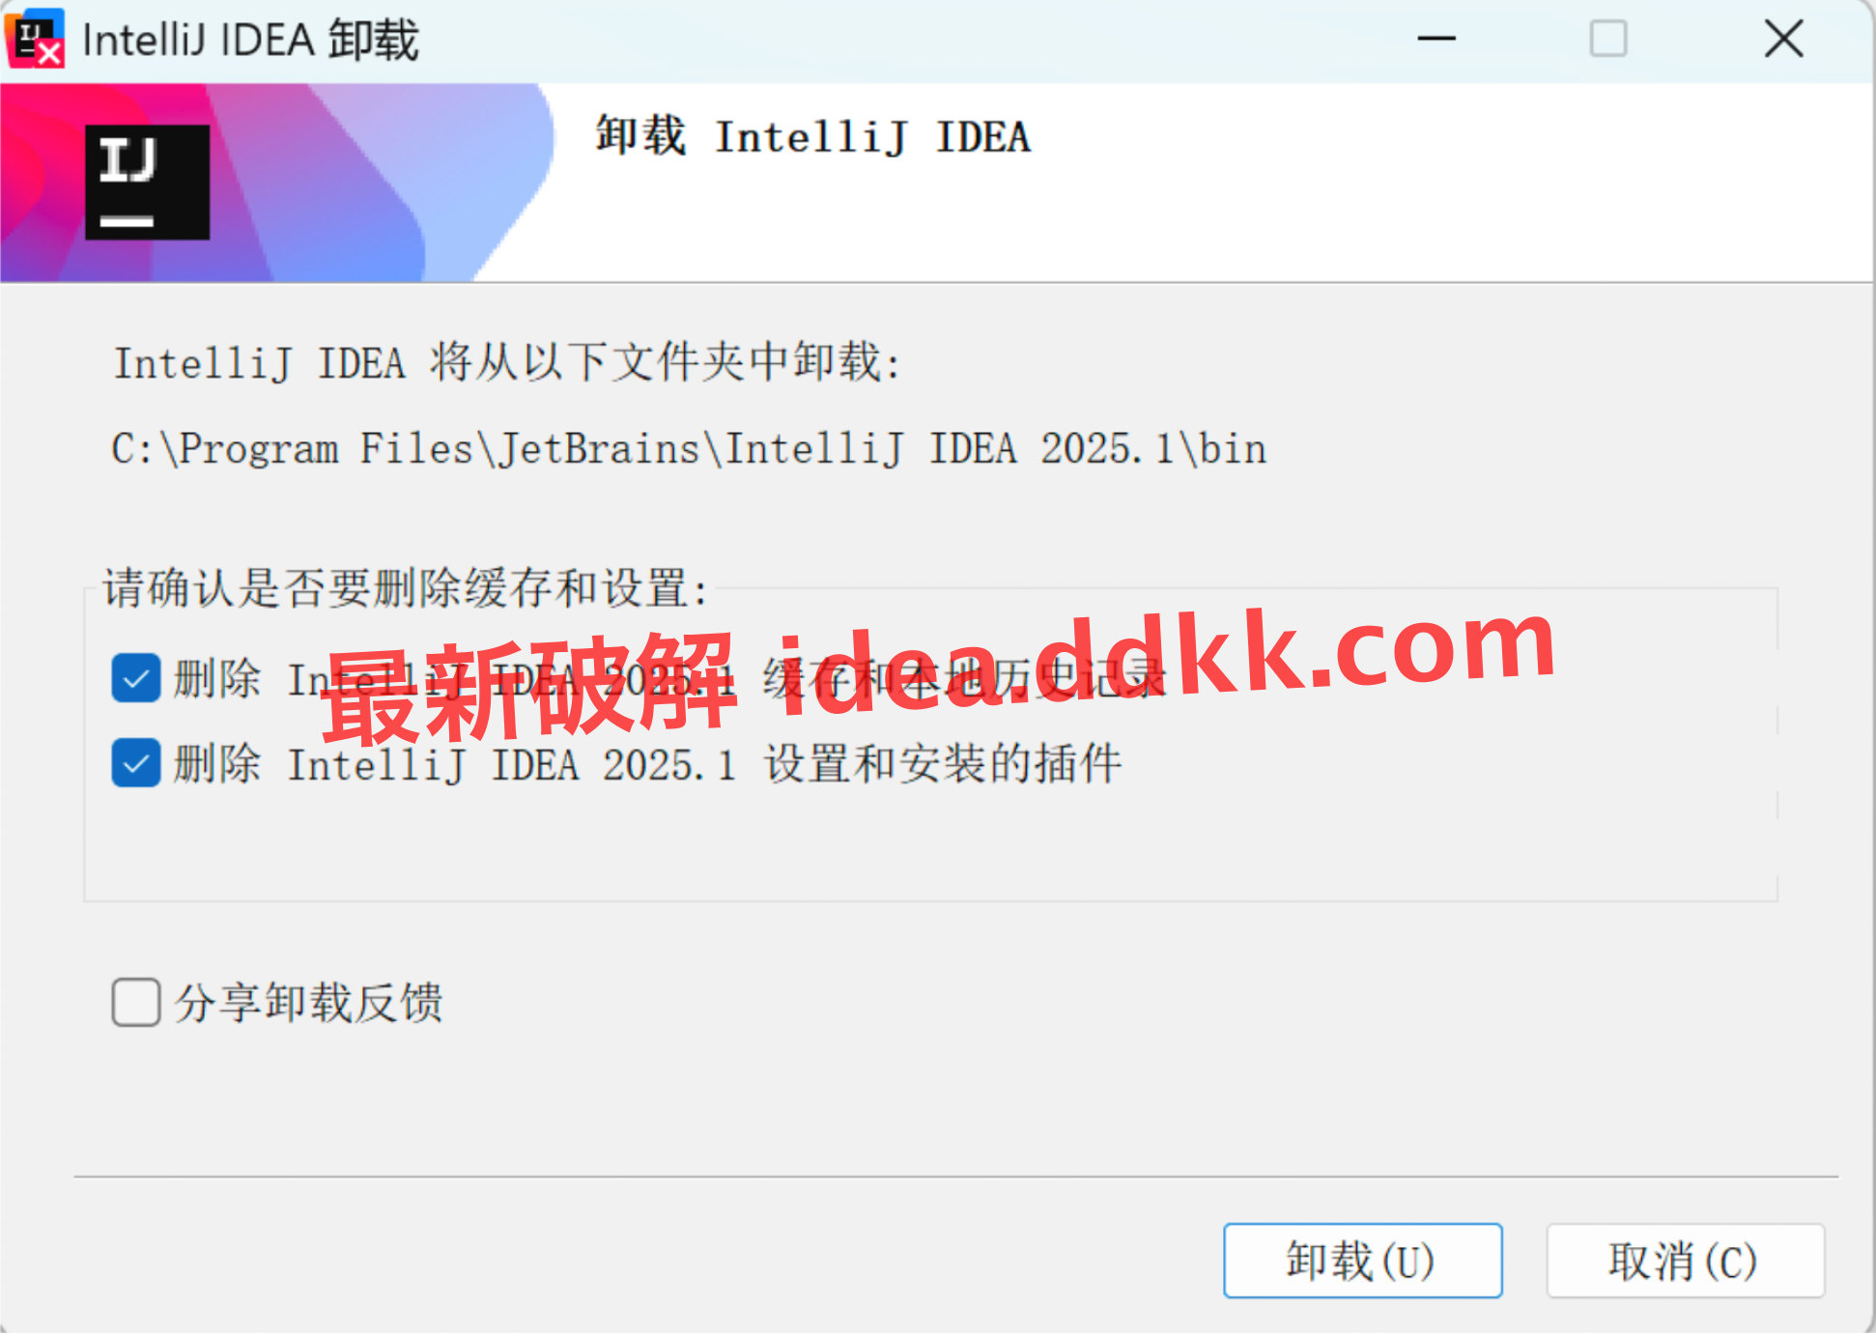Viewport: 1876px width, 1335px height.
Task: Click the C:\Program Files\JetBrains install path text
Action: [689, 449]
